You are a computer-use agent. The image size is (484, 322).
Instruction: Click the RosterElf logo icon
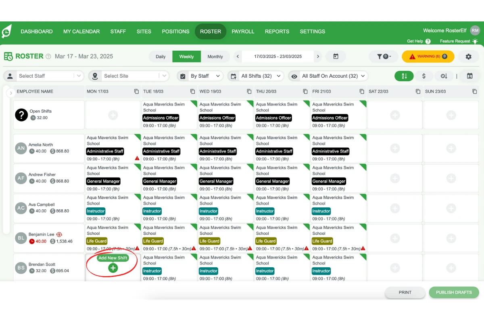(7, 31)
